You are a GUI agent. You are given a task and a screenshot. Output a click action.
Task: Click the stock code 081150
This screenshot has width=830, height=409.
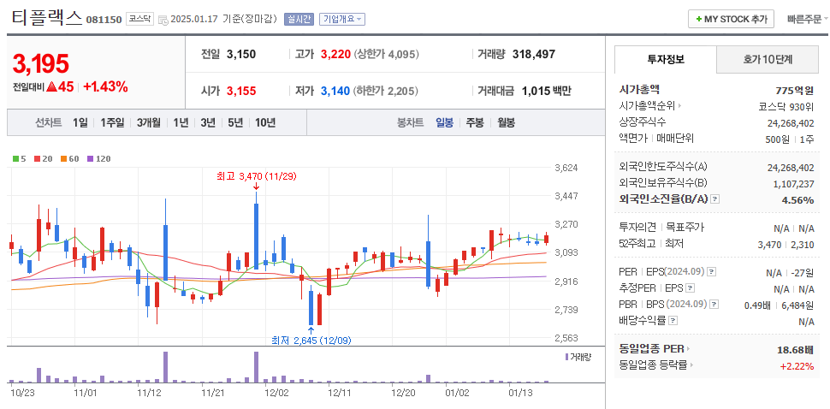104,20
